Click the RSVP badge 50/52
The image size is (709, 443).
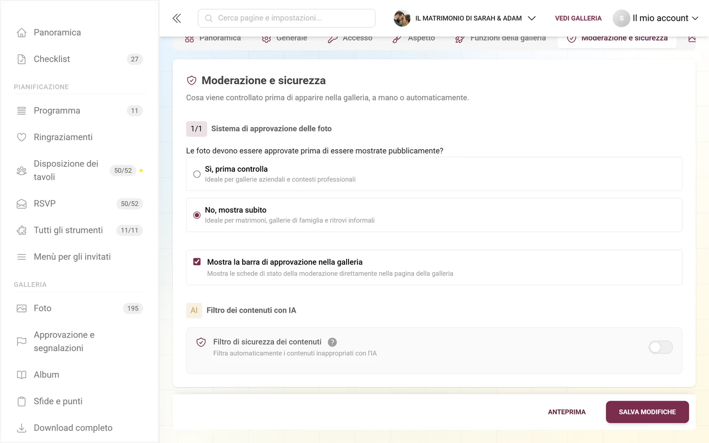tap(129, 204)
